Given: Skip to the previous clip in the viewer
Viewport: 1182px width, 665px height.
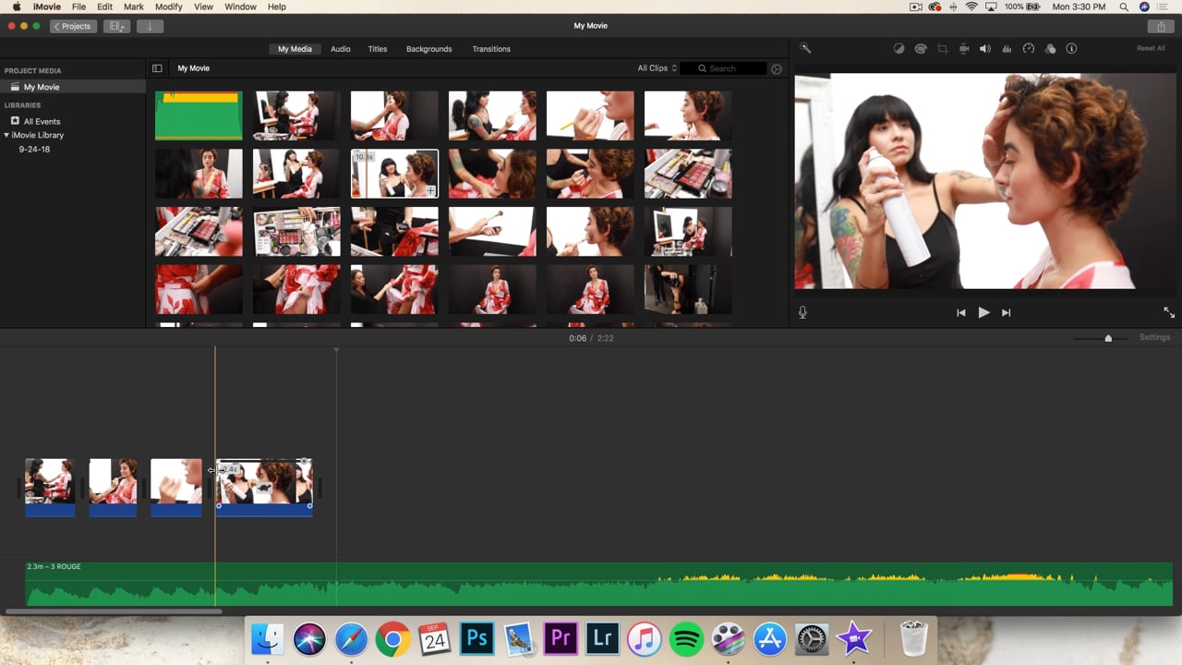Looking at the screenshot, I should [x=960, y=313].
